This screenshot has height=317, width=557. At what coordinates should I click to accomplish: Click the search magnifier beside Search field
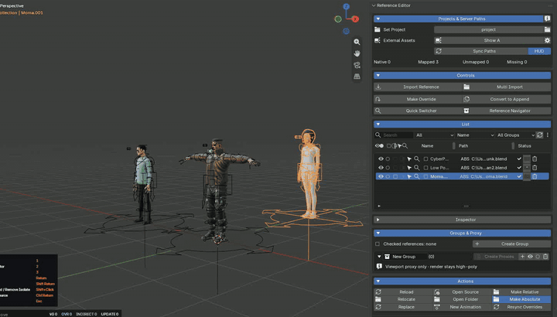[x=378, y=135]
